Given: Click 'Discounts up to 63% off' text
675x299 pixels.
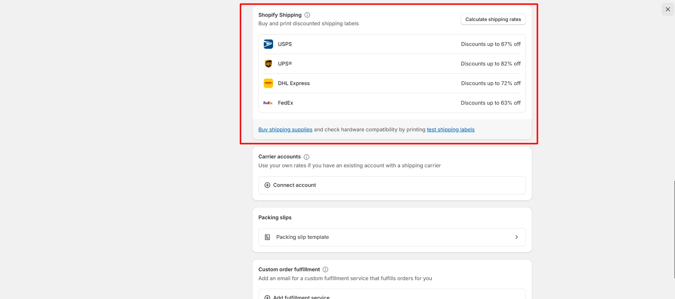Looking at the screenshot, I should (x=491, y=103).
